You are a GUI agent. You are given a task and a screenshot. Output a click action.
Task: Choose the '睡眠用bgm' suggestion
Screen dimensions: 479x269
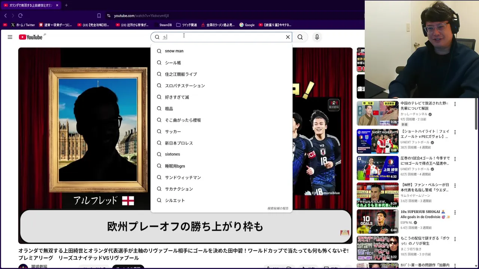click(221, 166)
